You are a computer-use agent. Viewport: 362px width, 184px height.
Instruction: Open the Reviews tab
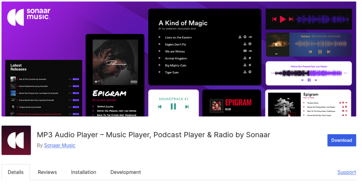point(47,172)
